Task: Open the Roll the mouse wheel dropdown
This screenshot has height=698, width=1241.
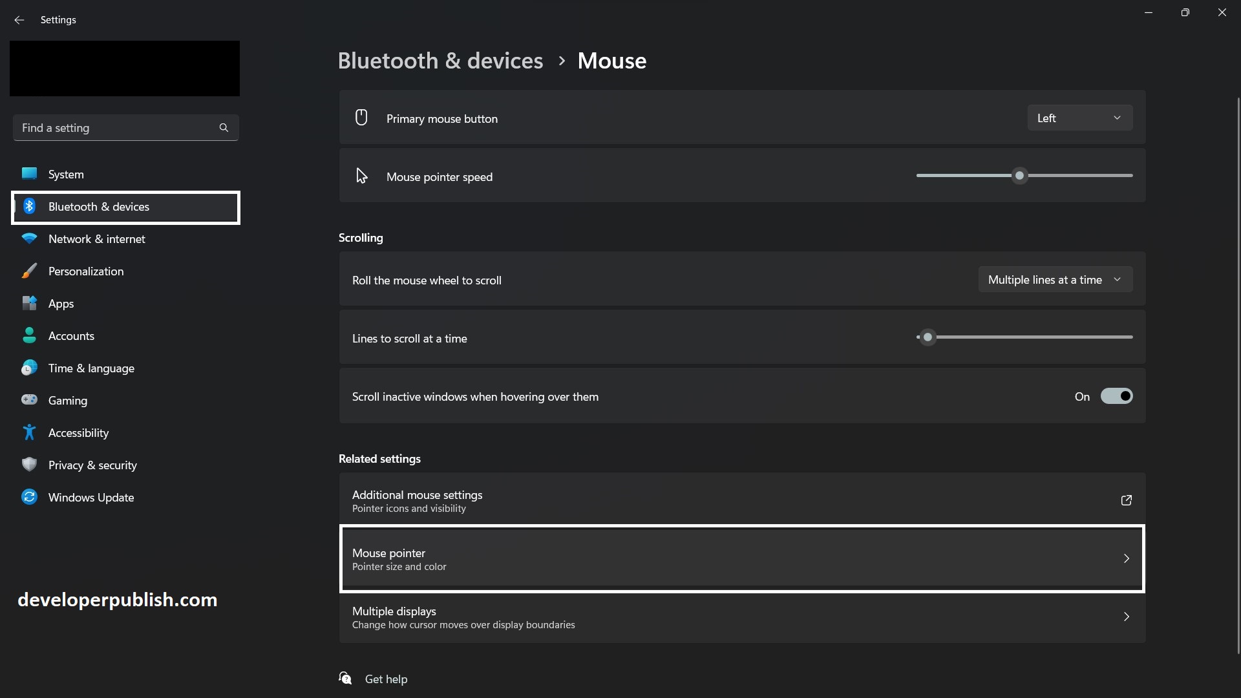Action: 1055,279
